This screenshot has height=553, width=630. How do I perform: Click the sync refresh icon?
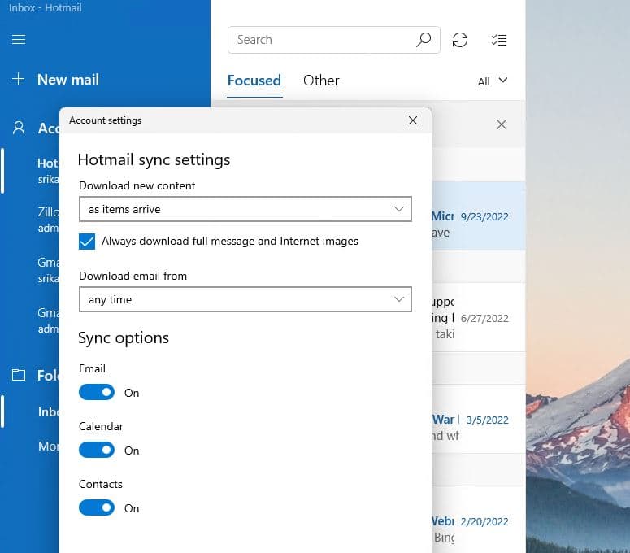coord(460,40)
